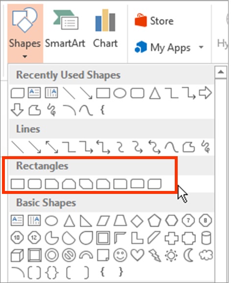
Task: Select the Rounded Rectangle in Rectangles section
Action: [x=34, y=184]
